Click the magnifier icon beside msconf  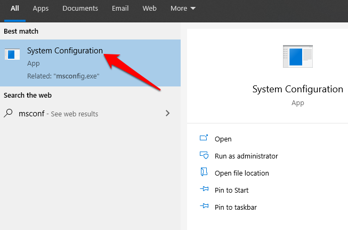click(9, 114)
